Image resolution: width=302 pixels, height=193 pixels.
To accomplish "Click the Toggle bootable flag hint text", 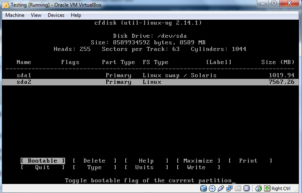I will point(148,181).
